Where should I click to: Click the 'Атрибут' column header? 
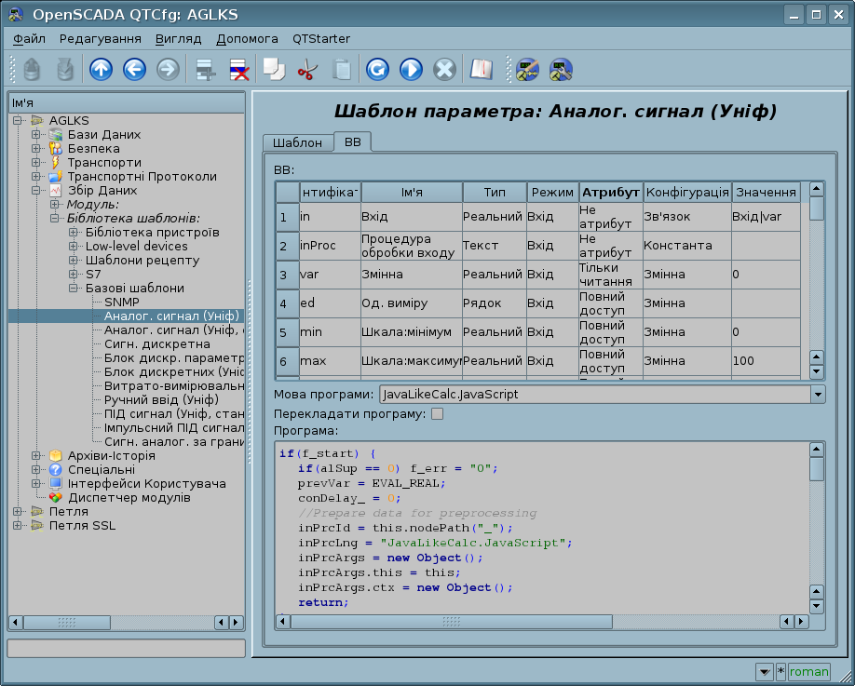pyautogui.click(x=610, y=192)
